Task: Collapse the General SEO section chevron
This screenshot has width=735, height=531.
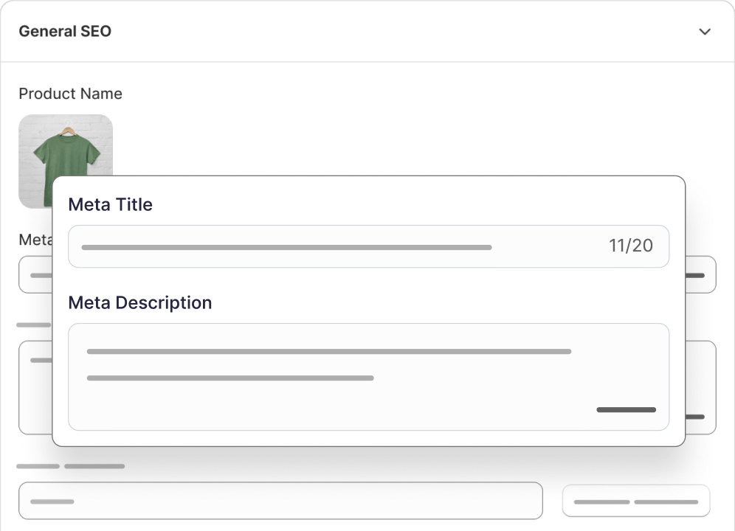Action: tap(705, 32)
